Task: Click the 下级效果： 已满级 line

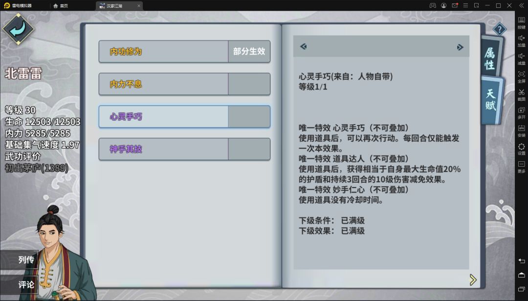Action: pos(331,231)
